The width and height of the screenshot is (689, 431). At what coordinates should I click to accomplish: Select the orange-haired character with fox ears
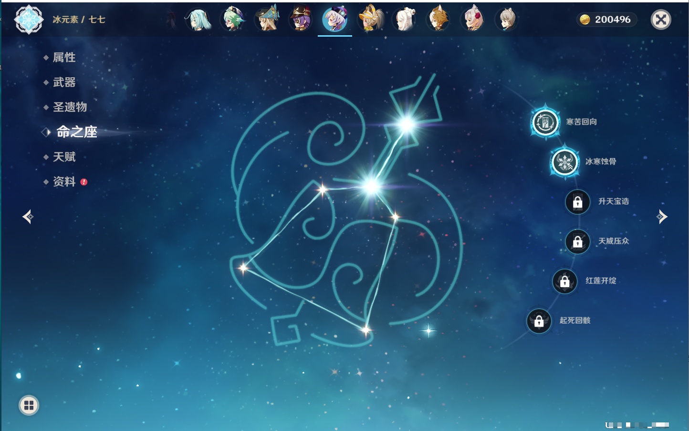pyautogui.click(x=438, y=20)
